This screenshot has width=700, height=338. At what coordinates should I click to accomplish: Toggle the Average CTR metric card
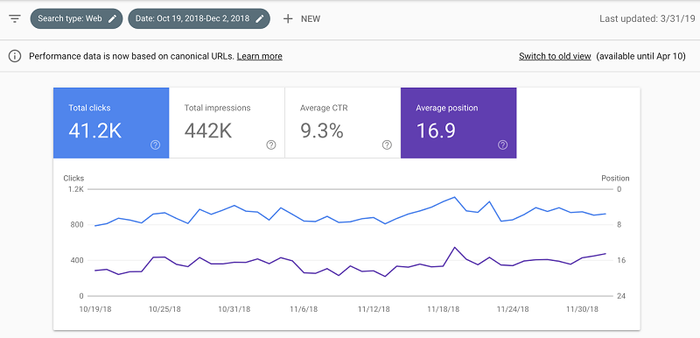[x=343, y=123]
